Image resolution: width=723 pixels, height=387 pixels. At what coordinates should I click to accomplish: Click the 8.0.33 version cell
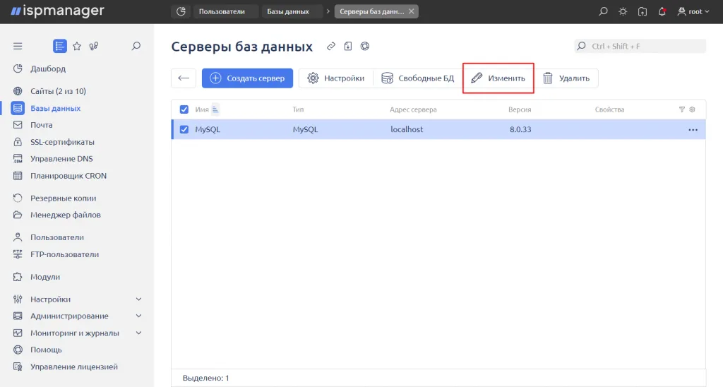click(520, 130)
